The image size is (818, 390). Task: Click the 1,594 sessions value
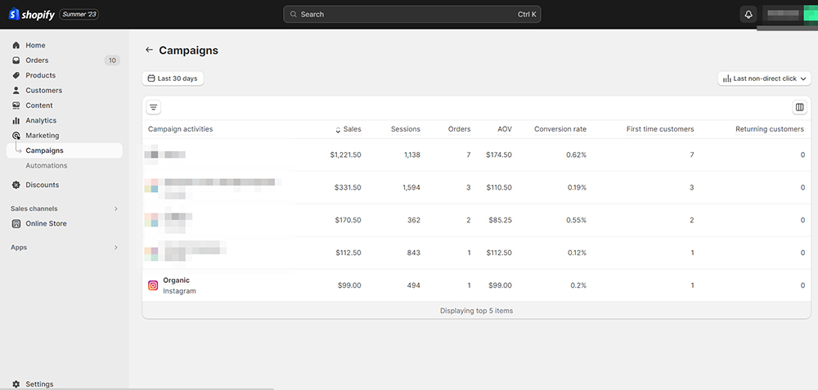411,188
